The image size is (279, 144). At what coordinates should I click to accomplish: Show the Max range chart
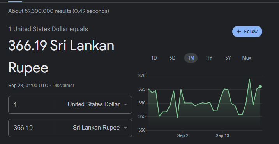(x=247, y=58)
